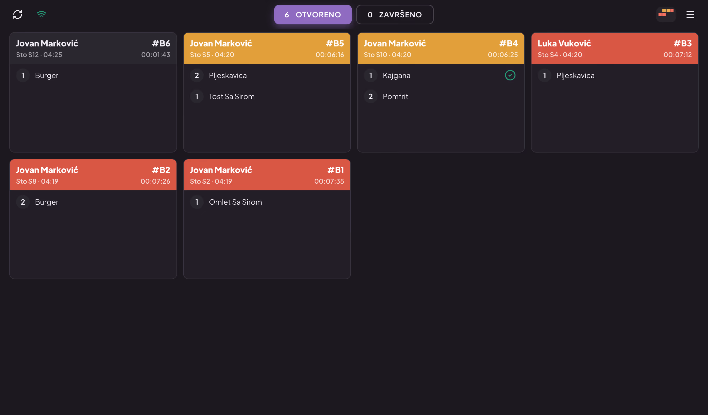
Task: Open the hamburger menu
Action: (x=690, y=15)
